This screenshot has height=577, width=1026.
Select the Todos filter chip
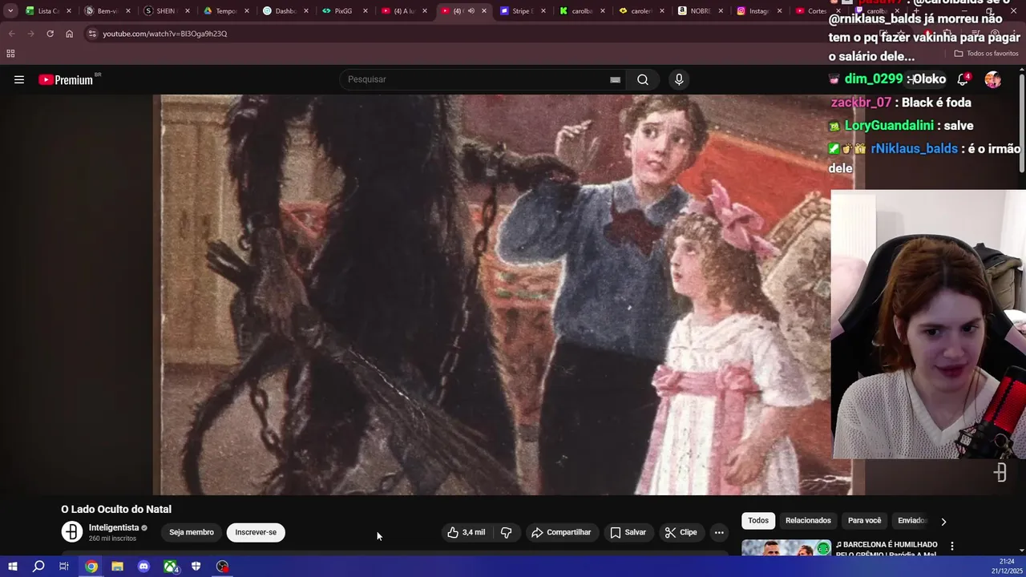pos(758,520)
